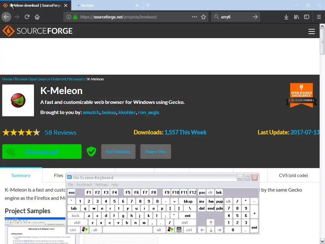Reload the page with the refresh icon
This screenshot has width=325, height=244.
point(27,17)
